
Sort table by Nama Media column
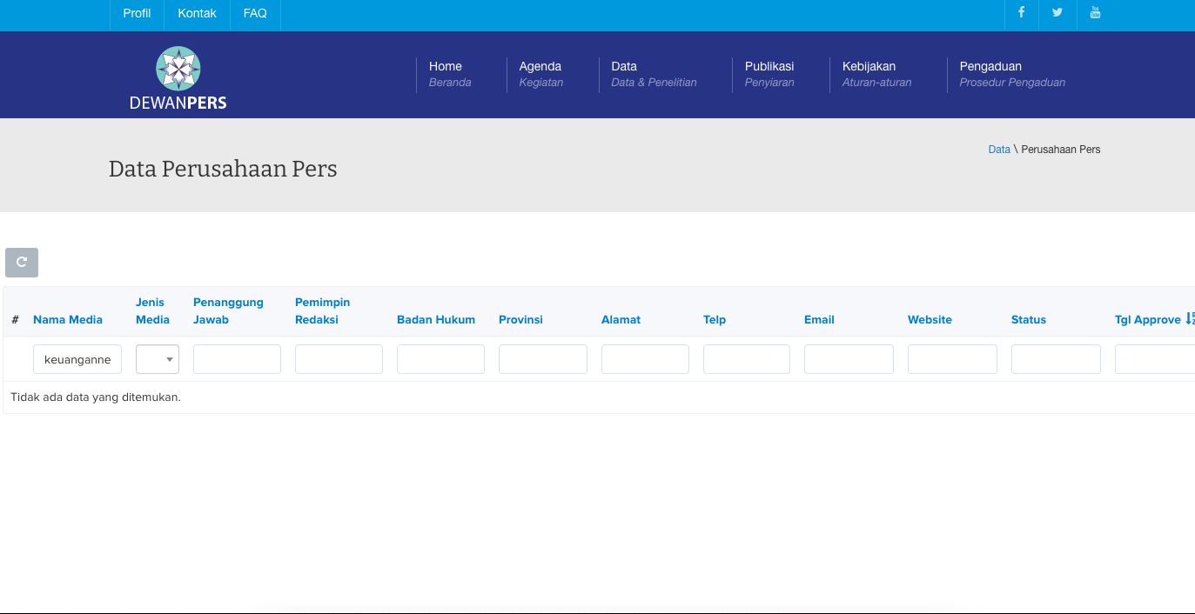(x=68, y=319)
